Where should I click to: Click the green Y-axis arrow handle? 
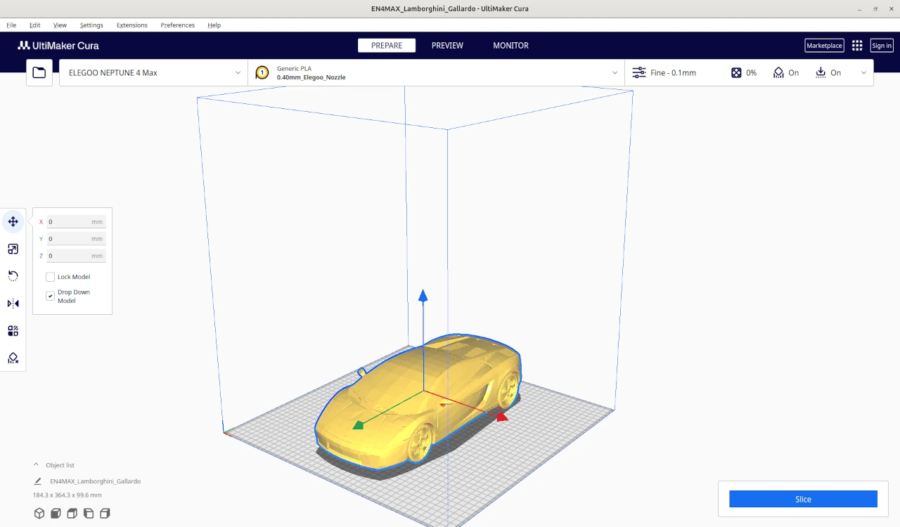[359, 424]
